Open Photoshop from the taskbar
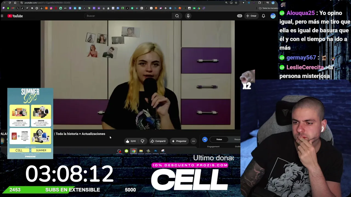This screenshot has height=197, width=351. click(155, 151)
